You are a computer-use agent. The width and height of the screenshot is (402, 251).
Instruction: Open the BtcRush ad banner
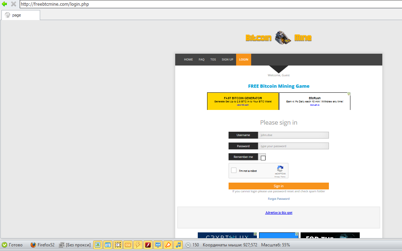pos(315,101)
